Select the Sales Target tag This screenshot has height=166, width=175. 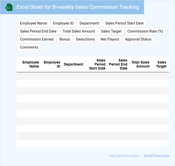tap(111, 31)
